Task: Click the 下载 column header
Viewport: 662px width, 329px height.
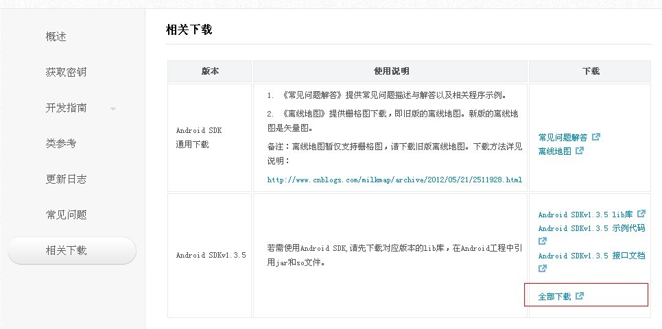Action: point(590,71)
